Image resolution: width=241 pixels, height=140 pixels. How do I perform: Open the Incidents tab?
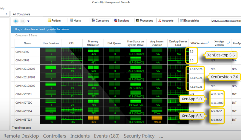pos(80,136)
